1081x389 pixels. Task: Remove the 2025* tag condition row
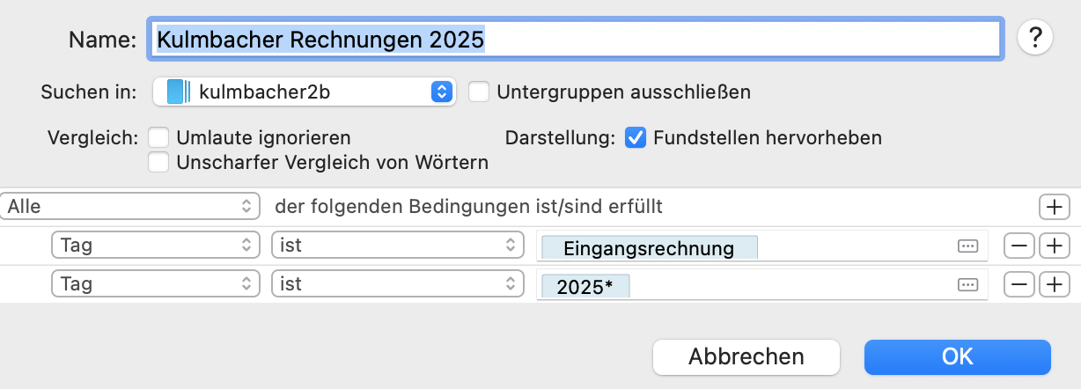(x=1021, y=284)
